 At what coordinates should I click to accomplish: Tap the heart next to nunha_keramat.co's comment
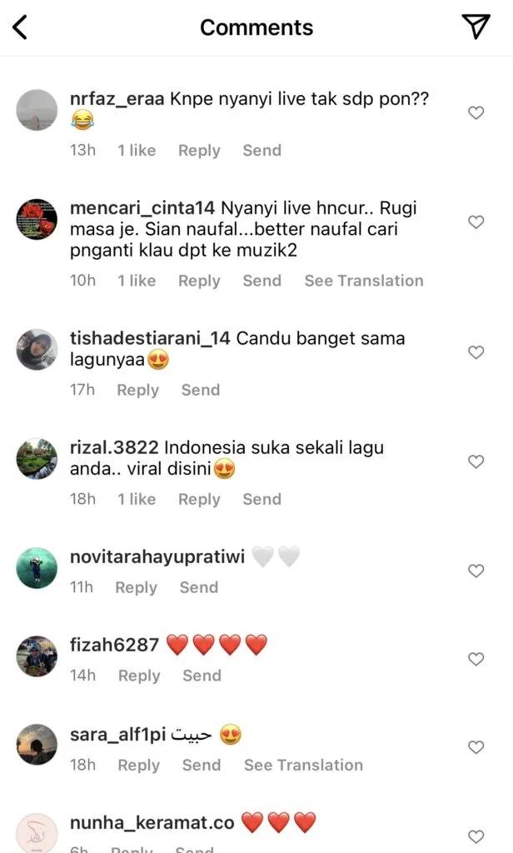(x=476, y=836)
